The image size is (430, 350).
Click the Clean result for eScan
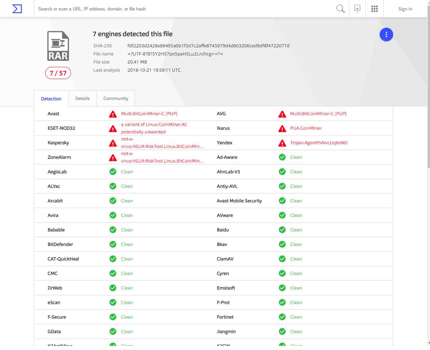pyautogui.click(x=127, y=302)
